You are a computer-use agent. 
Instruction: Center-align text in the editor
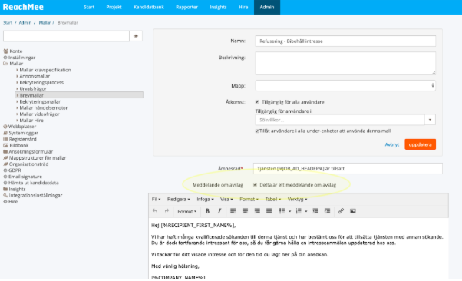point(245,211)
